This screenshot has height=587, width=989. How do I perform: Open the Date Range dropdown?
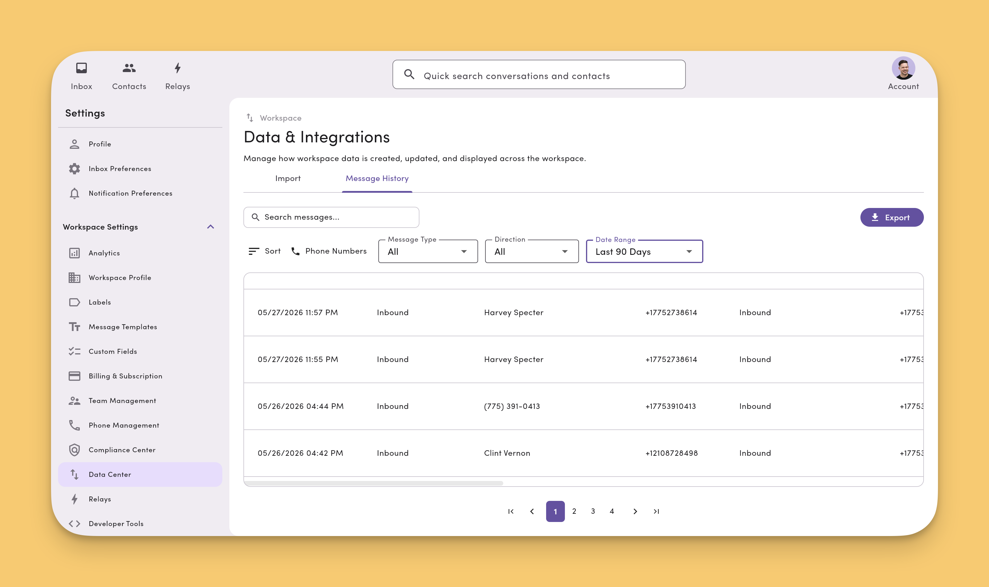(x=644, y=251)
